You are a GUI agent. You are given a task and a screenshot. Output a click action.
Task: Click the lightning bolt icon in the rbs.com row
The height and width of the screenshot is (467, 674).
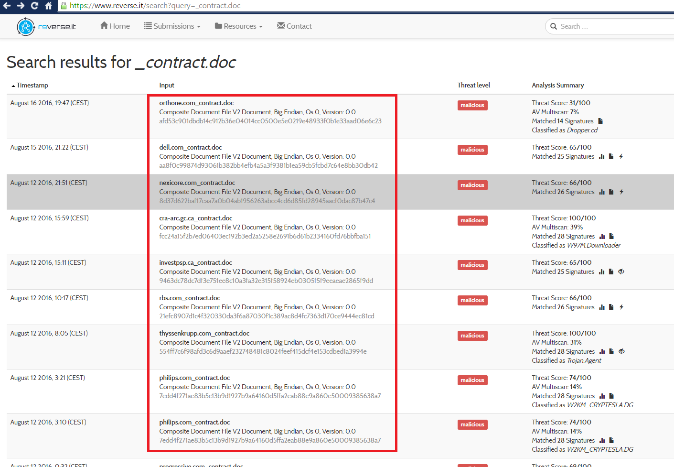[x=621, y=307]
